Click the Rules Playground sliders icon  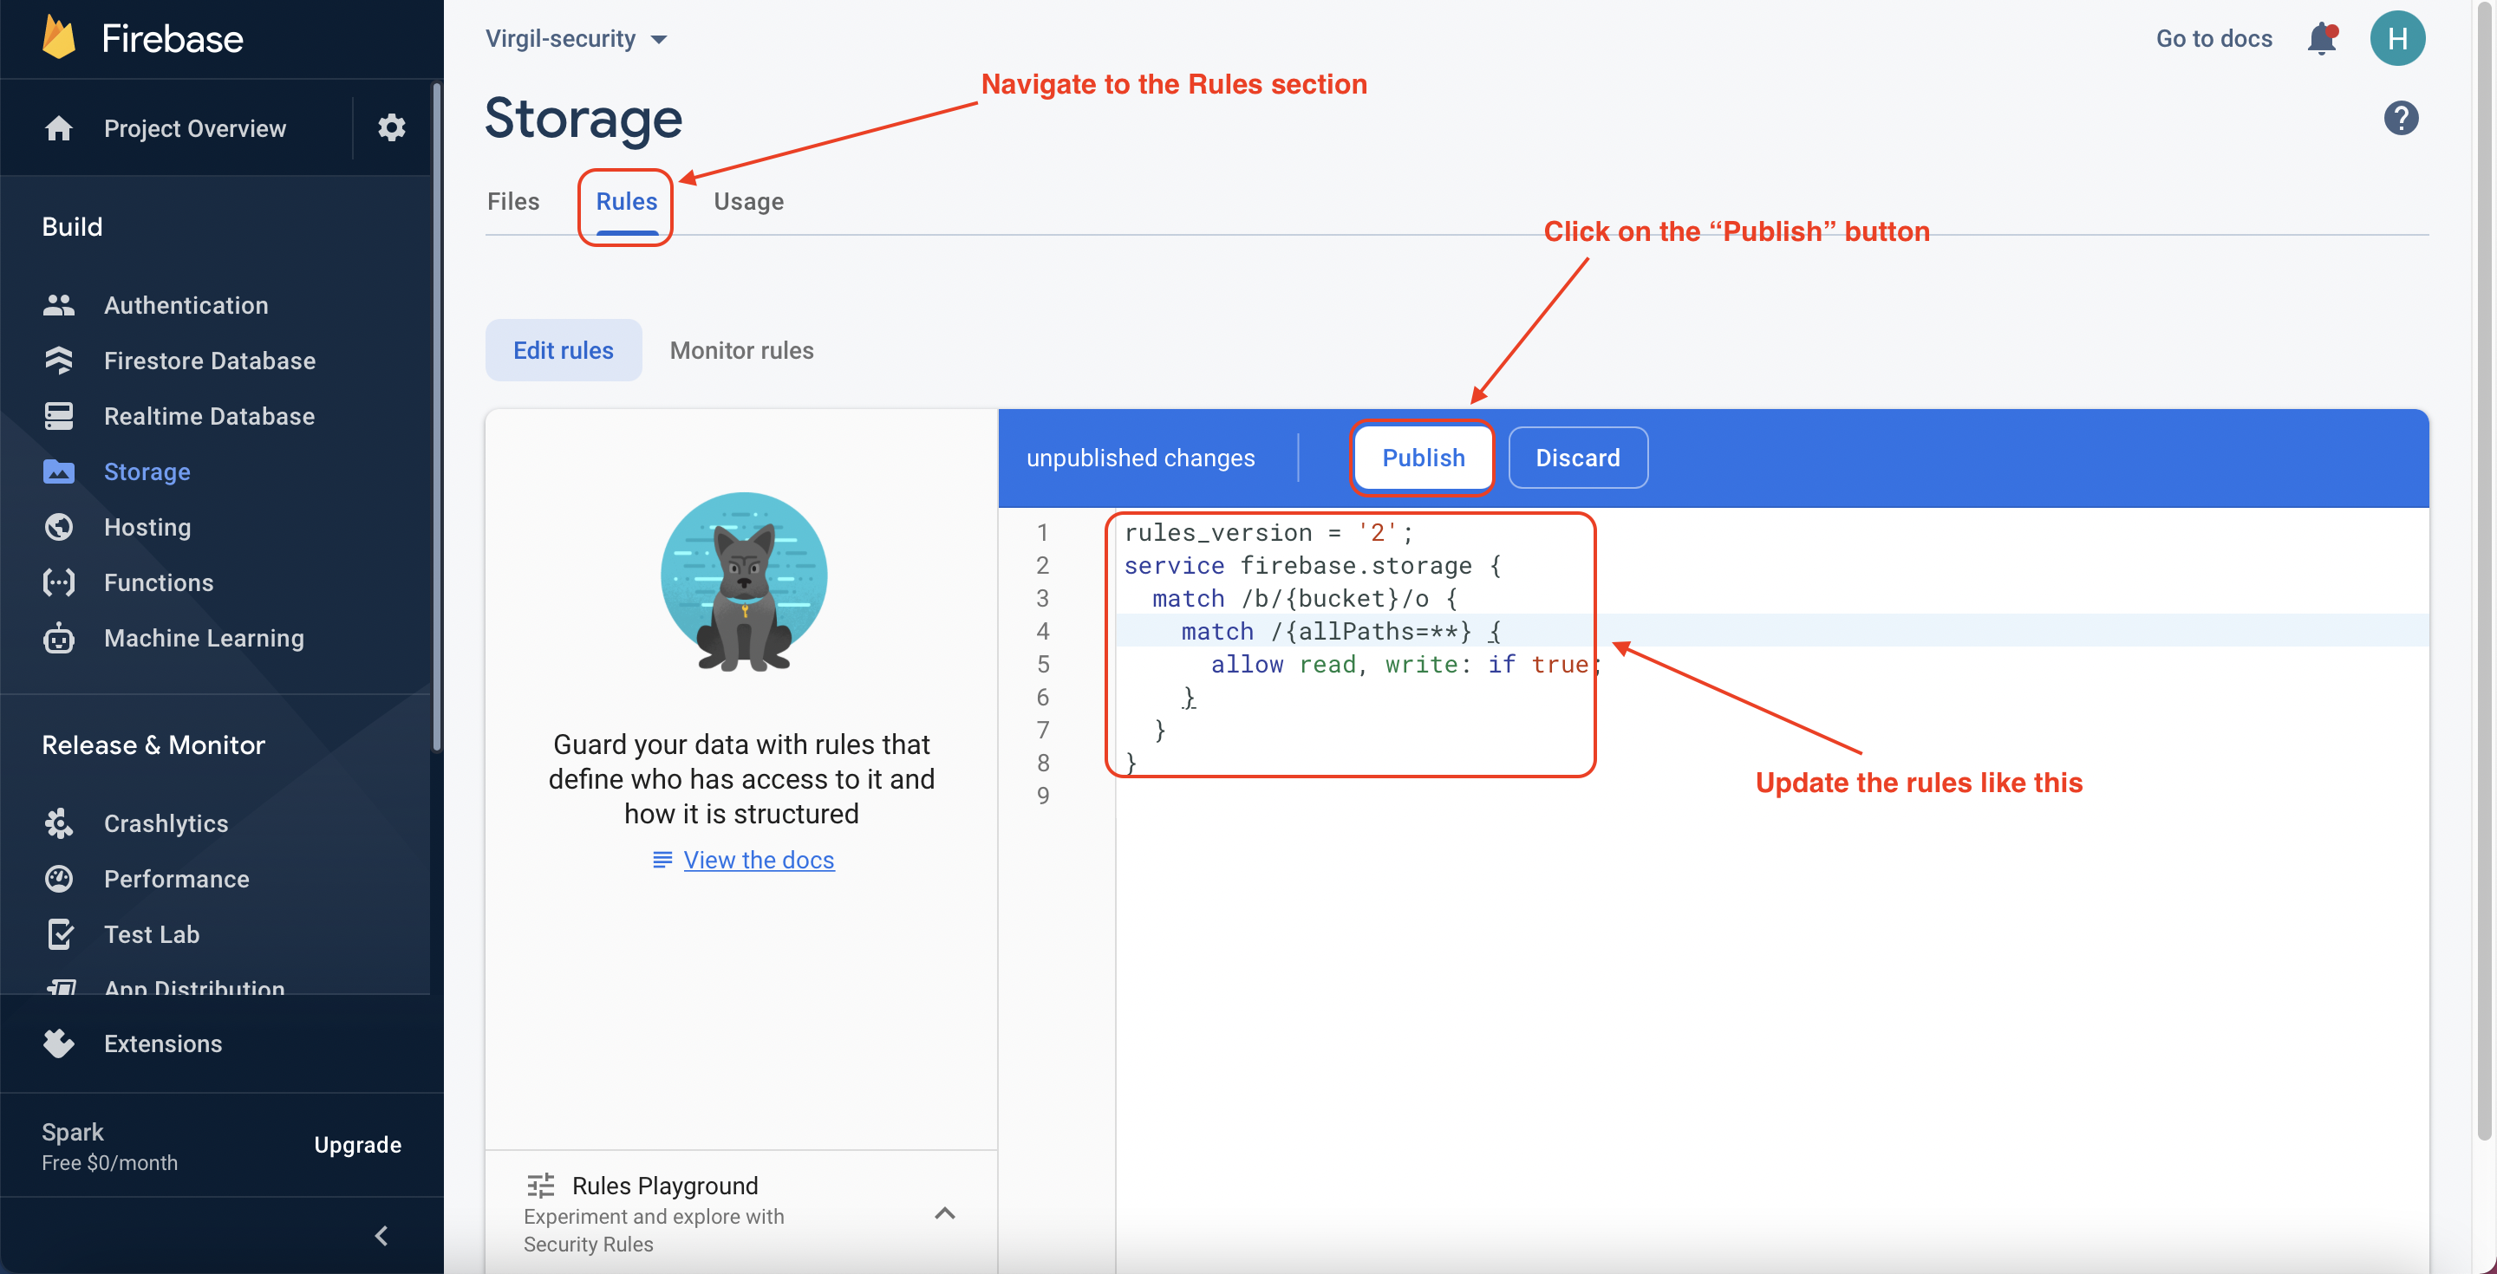click(x=540, y=1186)
